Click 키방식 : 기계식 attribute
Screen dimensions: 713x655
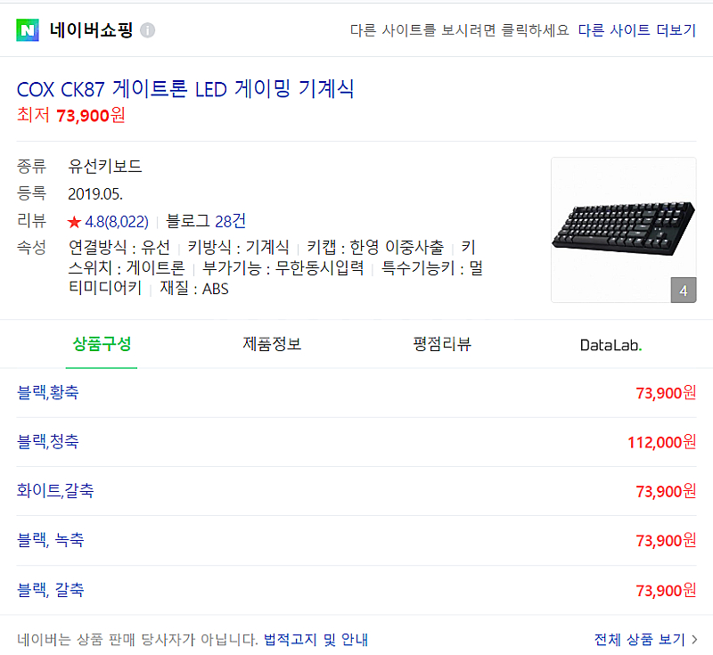tap(238, 248)
